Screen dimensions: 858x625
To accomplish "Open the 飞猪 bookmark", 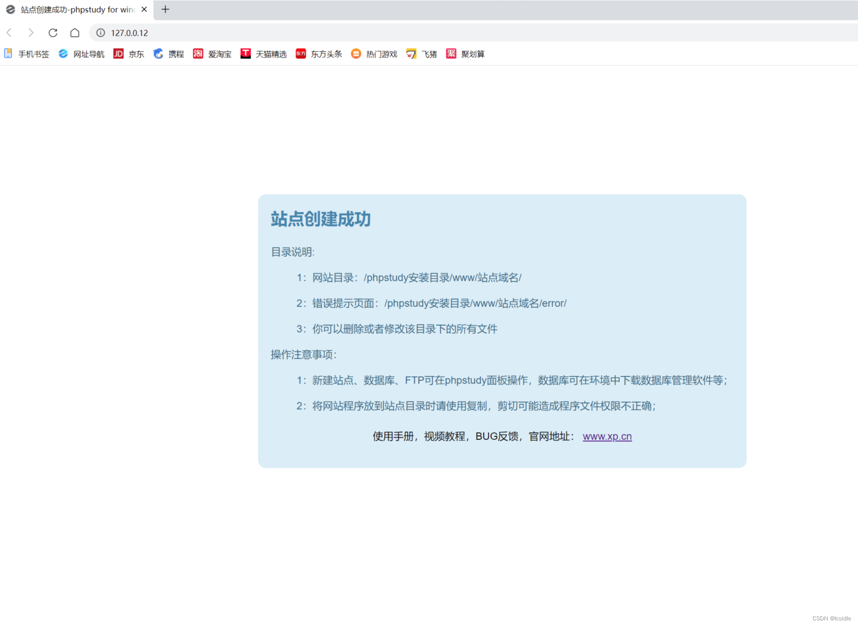I will [x=421, y=54].
